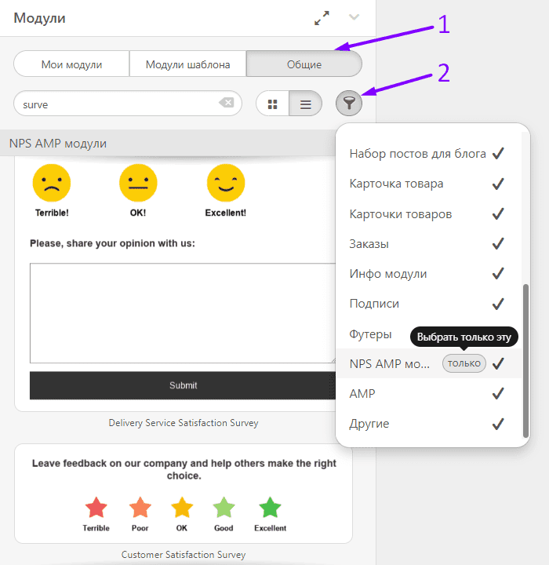Screen dimensions: 549x565
Task: Toggle the AMP category filter
Action: [x=497, y=394]
